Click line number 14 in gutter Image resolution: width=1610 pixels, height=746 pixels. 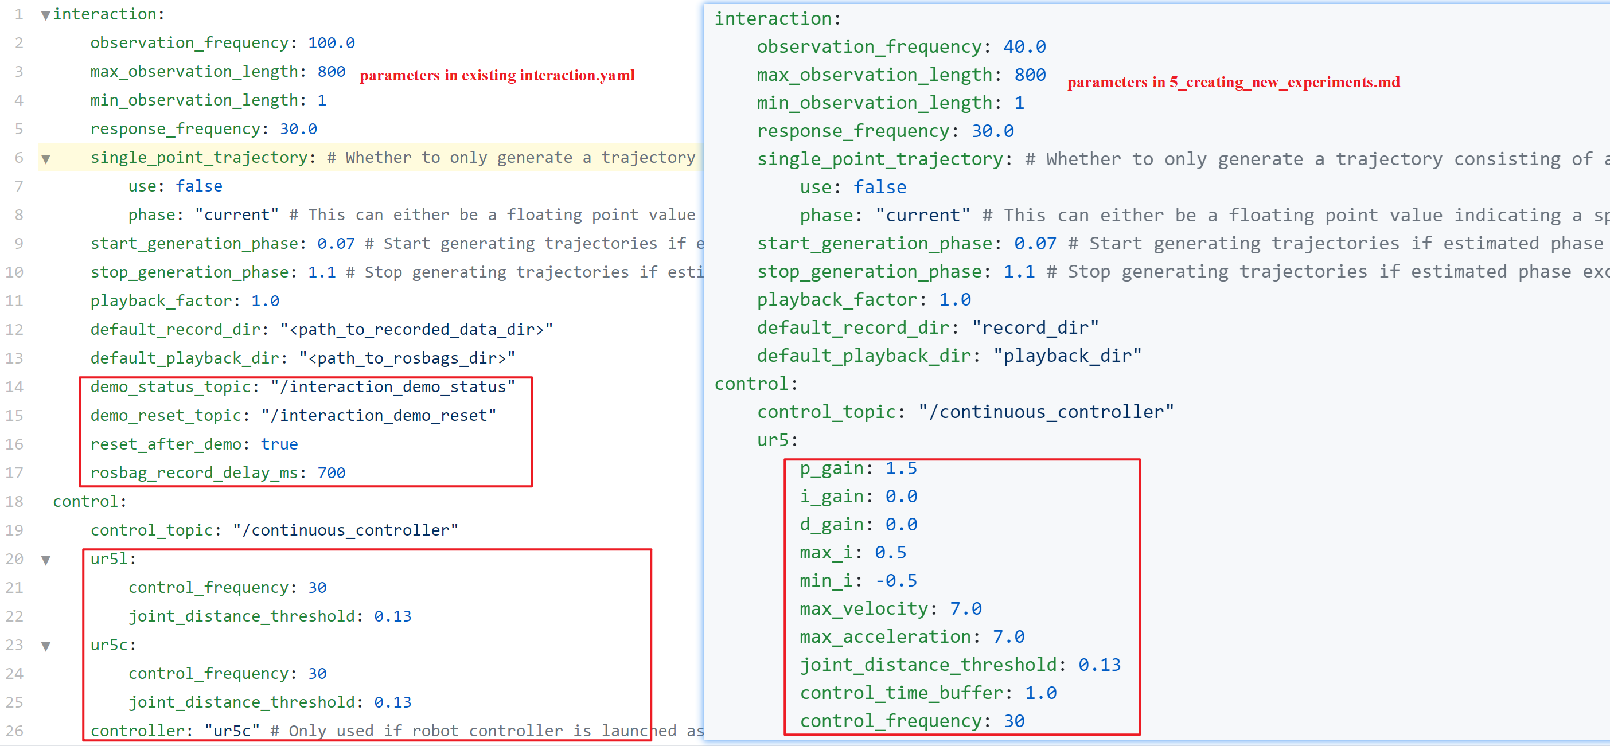tap(14, 386)
